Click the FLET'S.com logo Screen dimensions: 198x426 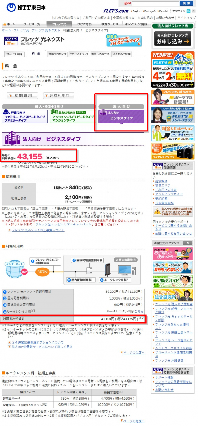pos(116,11)
